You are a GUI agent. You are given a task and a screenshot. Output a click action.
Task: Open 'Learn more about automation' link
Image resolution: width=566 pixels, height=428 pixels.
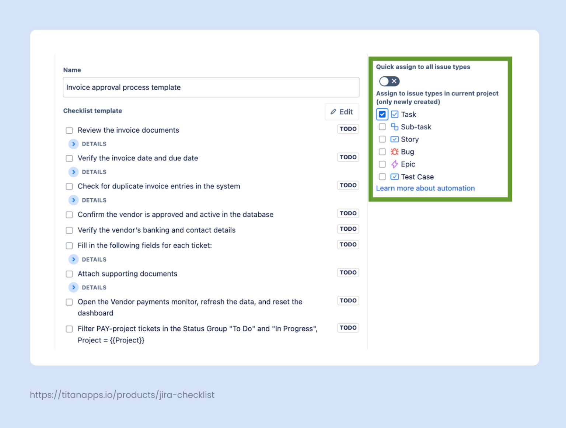(425, 188)
